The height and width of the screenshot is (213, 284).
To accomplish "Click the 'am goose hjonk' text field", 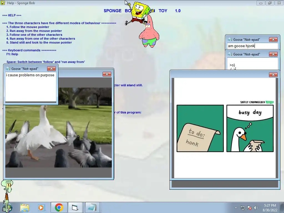I will (252, 46).
